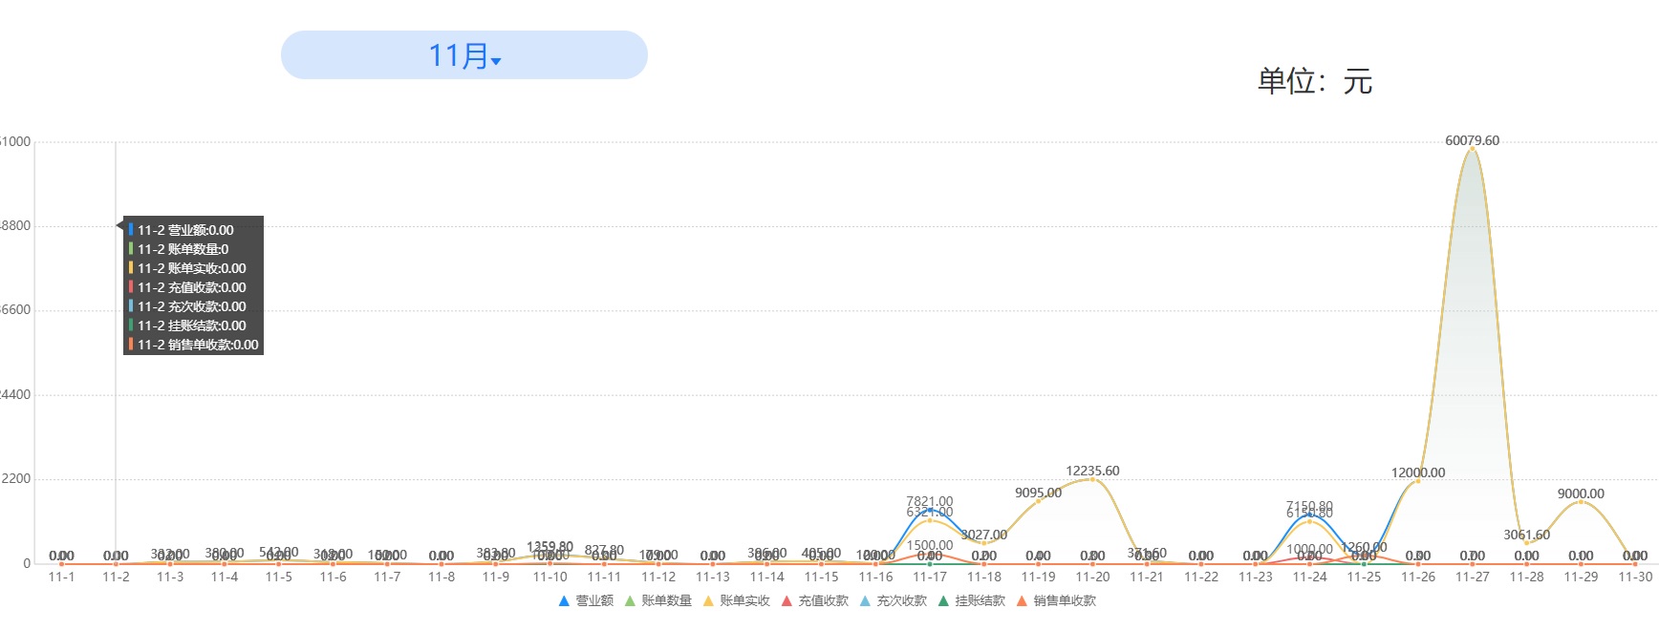Viewport: 1659px width, 630px height.
Task: Hide the 账单实收 series via legend text
Action: 744,601
